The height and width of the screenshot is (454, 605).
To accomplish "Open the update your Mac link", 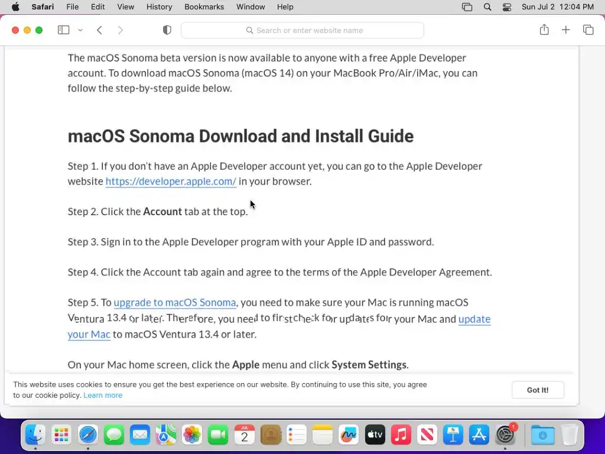I will pyautogui.click(x=474, y=319).
